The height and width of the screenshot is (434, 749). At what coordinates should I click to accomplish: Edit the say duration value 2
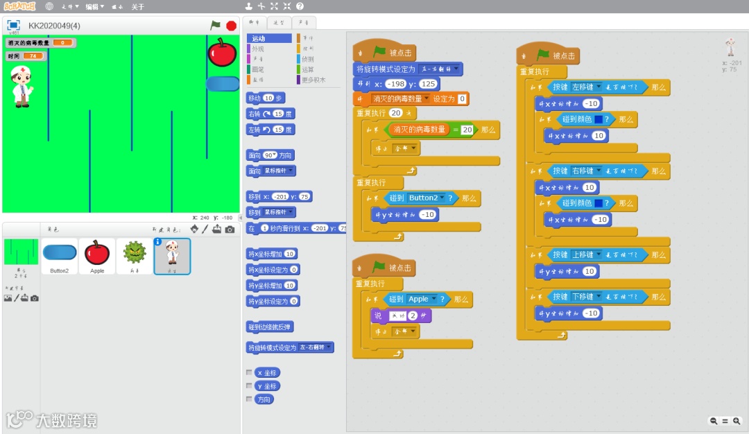(x=413, y=315)
